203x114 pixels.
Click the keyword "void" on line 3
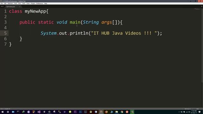(62, 22)
